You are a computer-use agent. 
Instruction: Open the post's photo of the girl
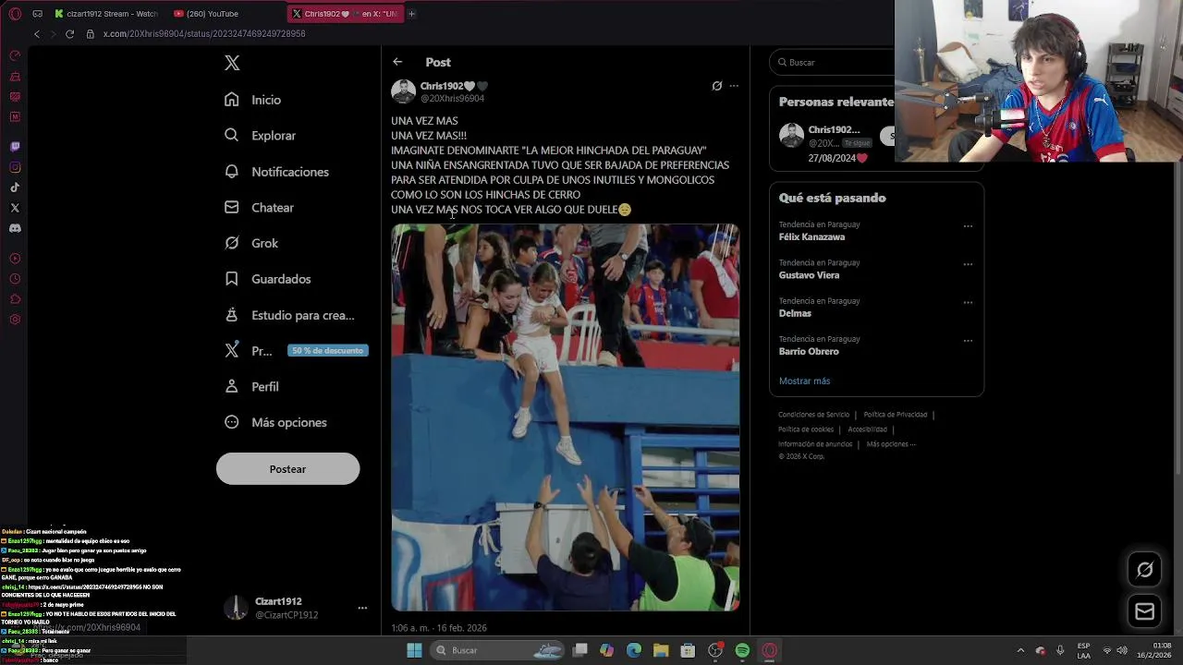(565, 417)
